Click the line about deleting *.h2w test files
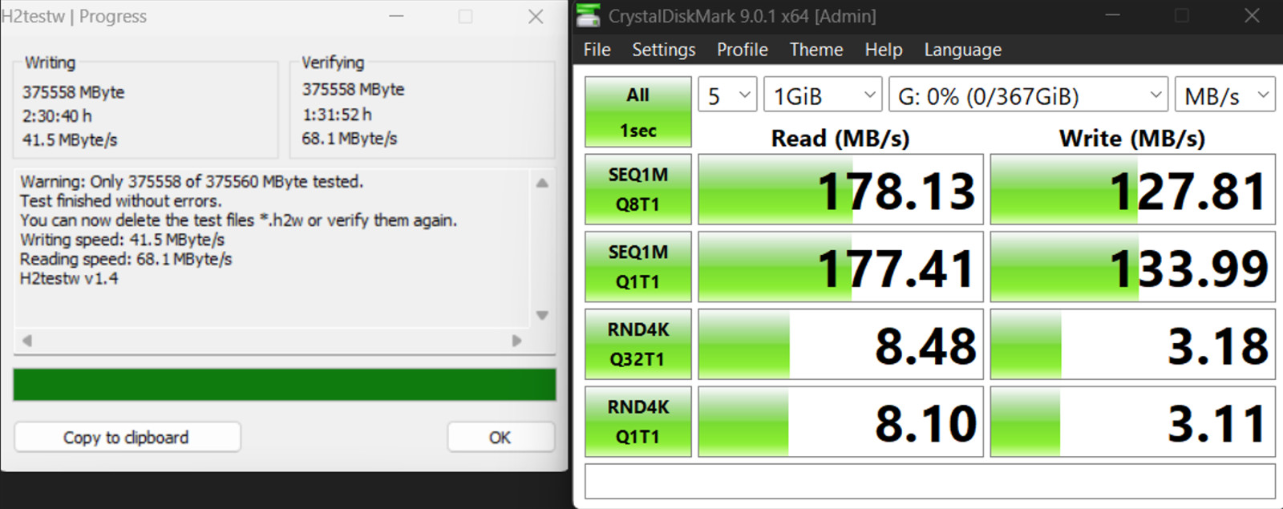Screen dimensions: 1283x509 pos(238,220)
